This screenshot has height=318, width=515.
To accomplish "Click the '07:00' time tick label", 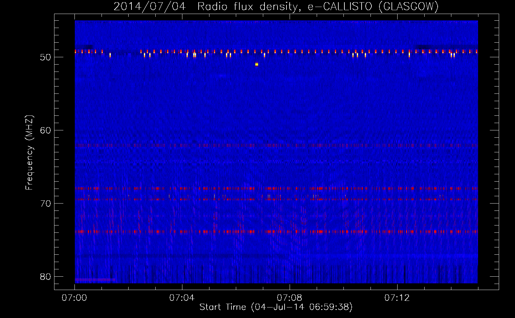I will tap(74, 298).
